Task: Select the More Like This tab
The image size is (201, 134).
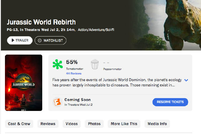Action: point(124,124)
